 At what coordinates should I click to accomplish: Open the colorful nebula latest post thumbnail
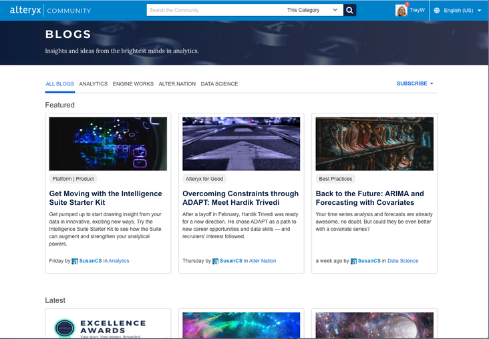[x=241, y=326]
